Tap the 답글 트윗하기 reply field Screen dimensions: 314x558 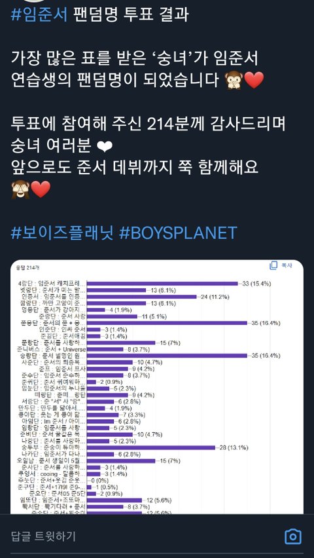(x=43, y=536)
